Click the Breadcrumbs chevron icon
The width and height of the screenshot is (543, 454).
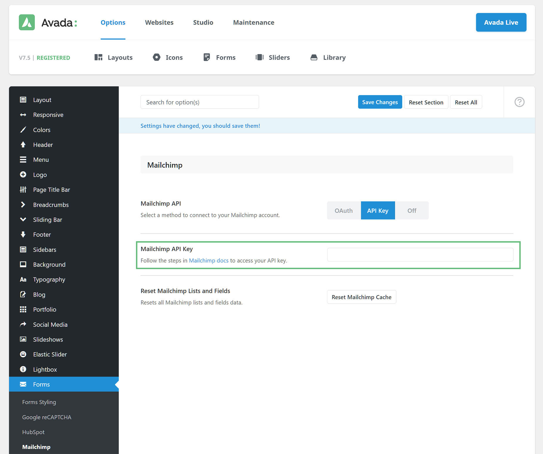tap(23, 205)
